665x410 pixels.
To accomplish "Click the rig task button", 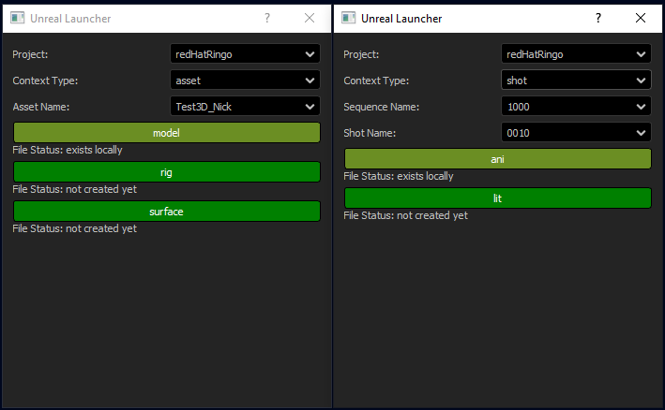I will pyautogui.click(x=167, y=172).
